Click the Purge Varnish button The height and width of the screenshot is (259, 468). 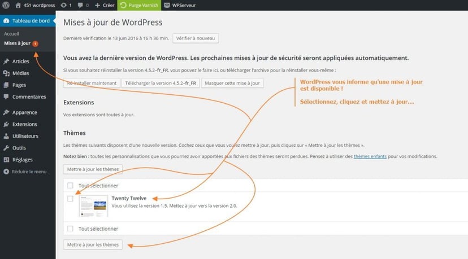point(139,5)
